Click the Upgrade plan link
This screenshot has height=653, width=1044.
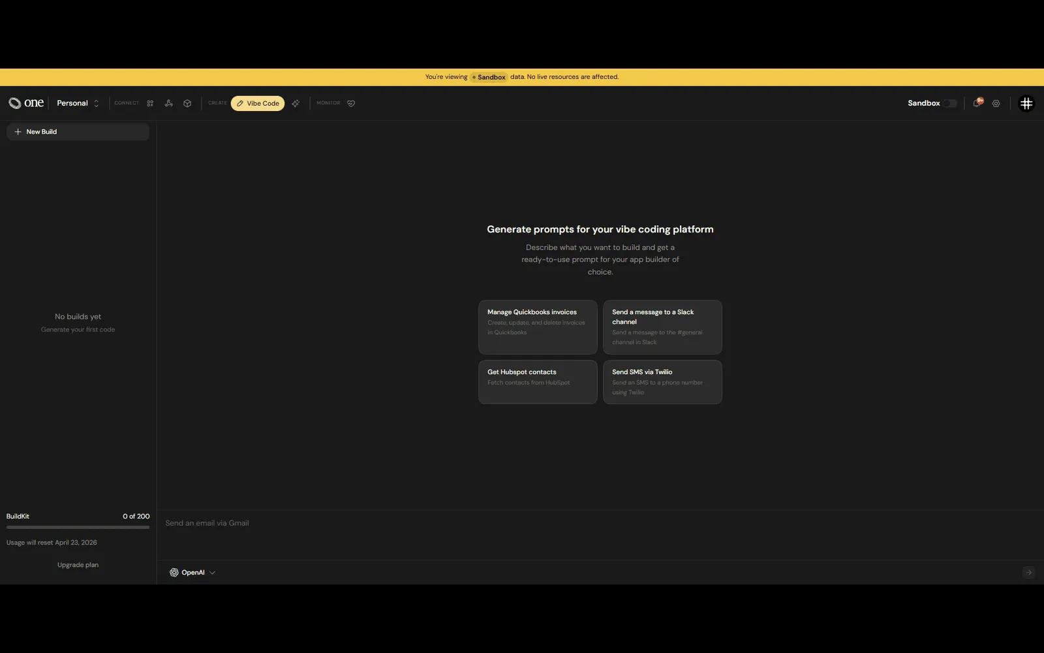78,565
